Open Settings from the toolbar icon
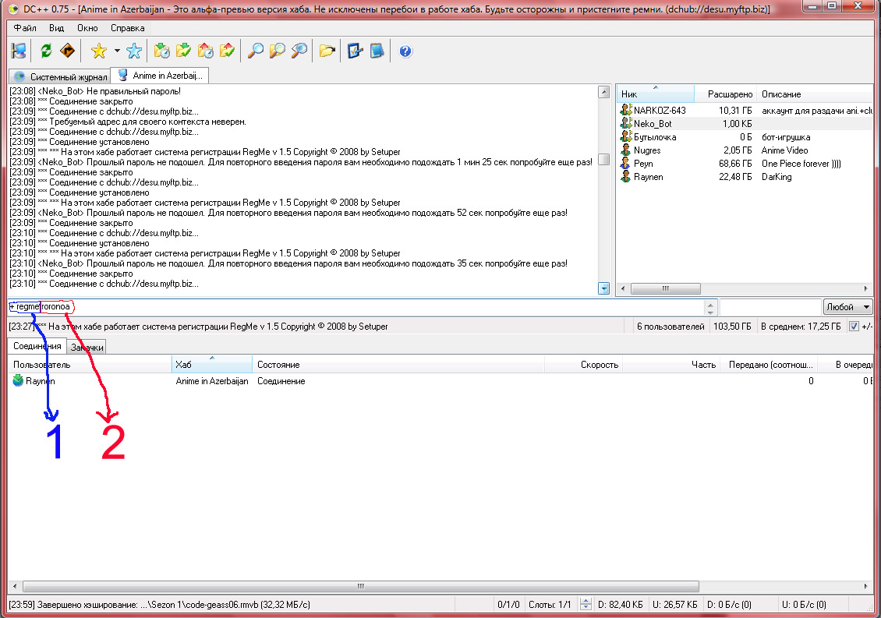Screen dimensions: 881x618 tap(355, 51)
